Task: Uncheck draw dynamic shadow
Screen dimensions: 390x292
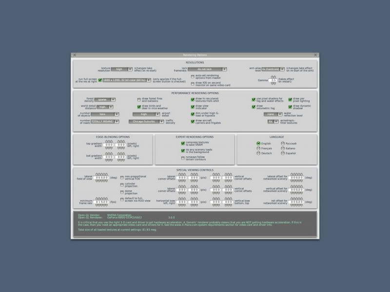Action: coord(290,107)
